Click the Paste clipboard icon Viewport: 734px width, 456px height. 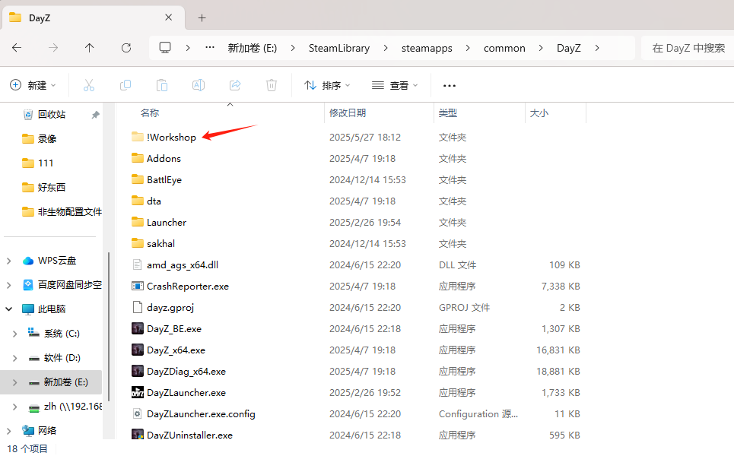[161, 85]
